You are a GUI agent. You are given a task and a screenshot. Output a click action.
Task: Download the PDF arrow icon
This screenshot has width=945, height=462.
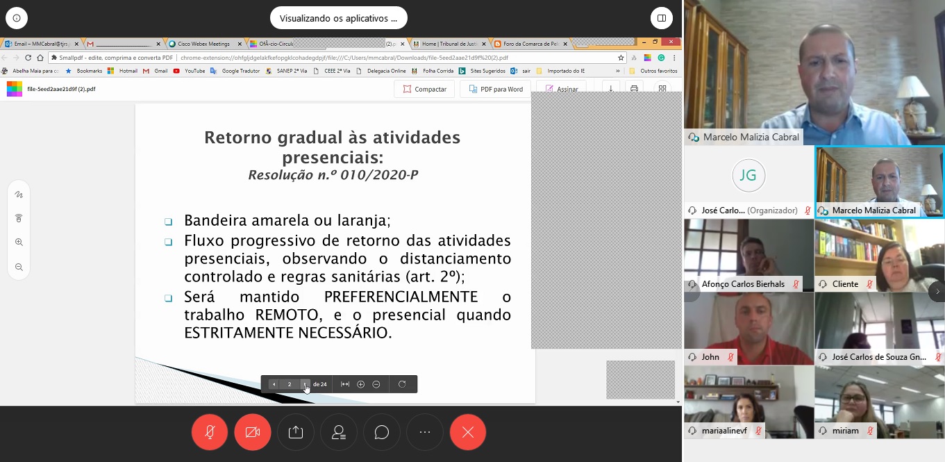click(x=611, y=89)
